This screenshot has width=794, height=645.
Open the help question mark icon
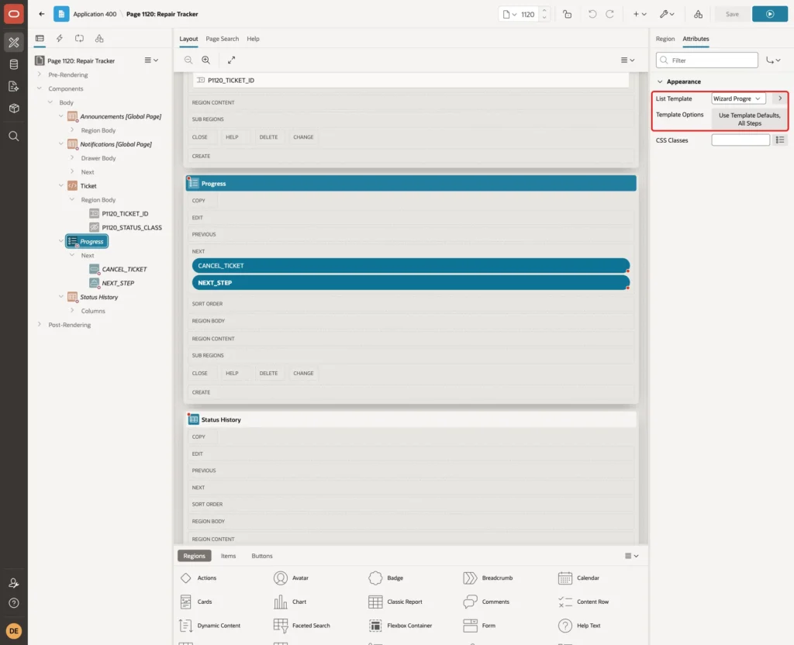(x=14, y=603)
